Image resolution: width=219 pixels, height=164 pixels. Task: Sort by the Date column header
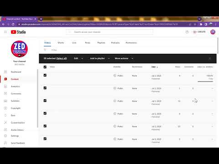(x=155, y=67)
